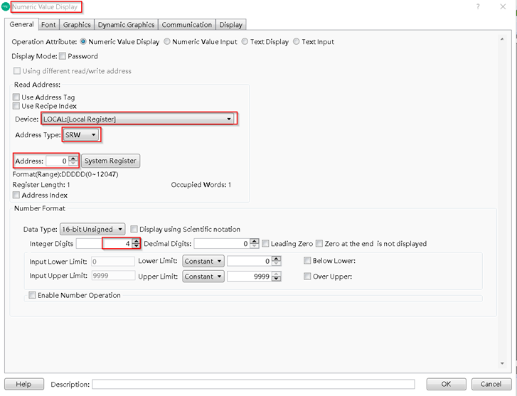Increase the Address value with up arrow

pyautogui.click(x=73, y=158)
